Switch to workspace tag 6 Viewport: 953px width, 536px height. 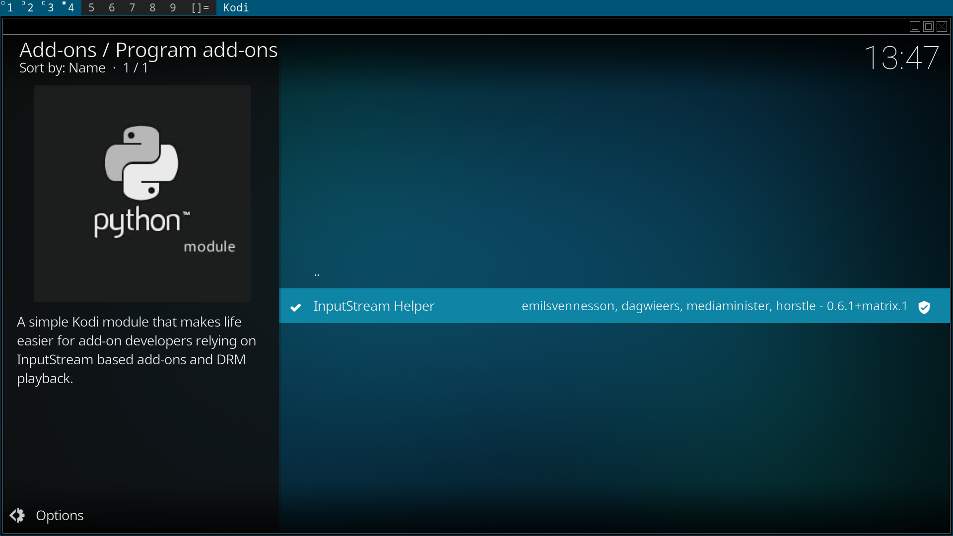[x=112, y=7]
